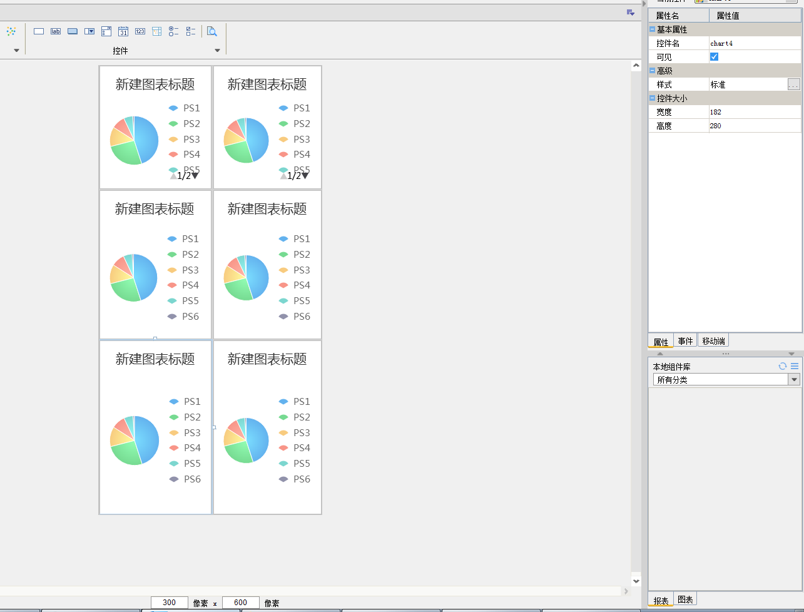The image size is (804, 612).
Task: Insert a text box widget from toolbar
Action: point(39,31)
